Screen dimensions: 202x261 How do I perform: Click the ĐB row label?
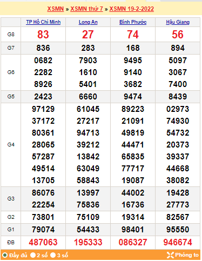(11, 243)
